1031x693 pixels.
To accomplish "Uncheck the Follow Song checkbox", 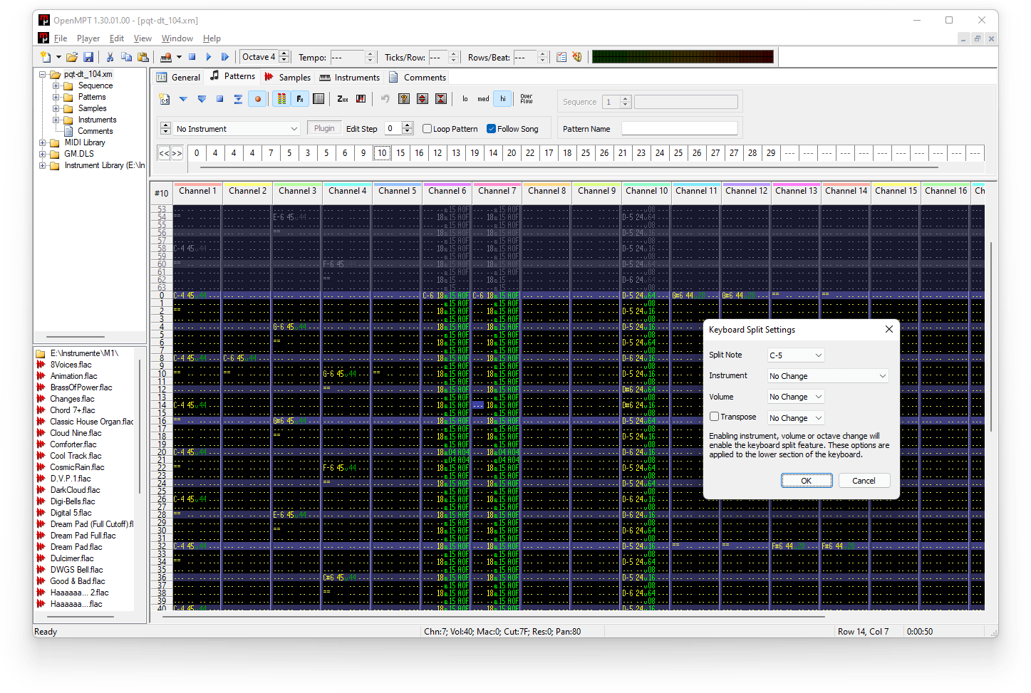I will click(492, 129).
